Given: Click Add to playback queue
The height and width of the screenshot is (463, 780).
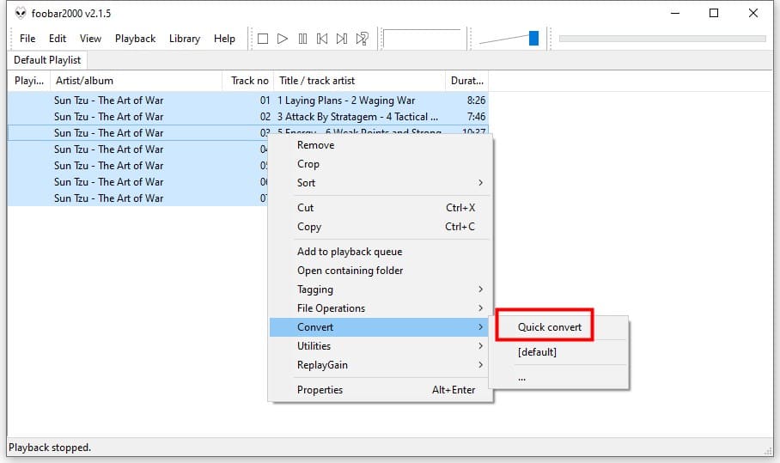Looking at the screenshot, I should click(x=381, y=252).
